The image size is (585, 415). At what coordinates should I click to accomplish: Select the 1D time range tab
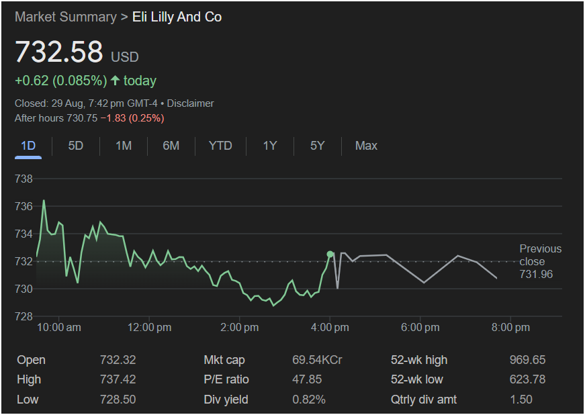(x=28, y=146)
